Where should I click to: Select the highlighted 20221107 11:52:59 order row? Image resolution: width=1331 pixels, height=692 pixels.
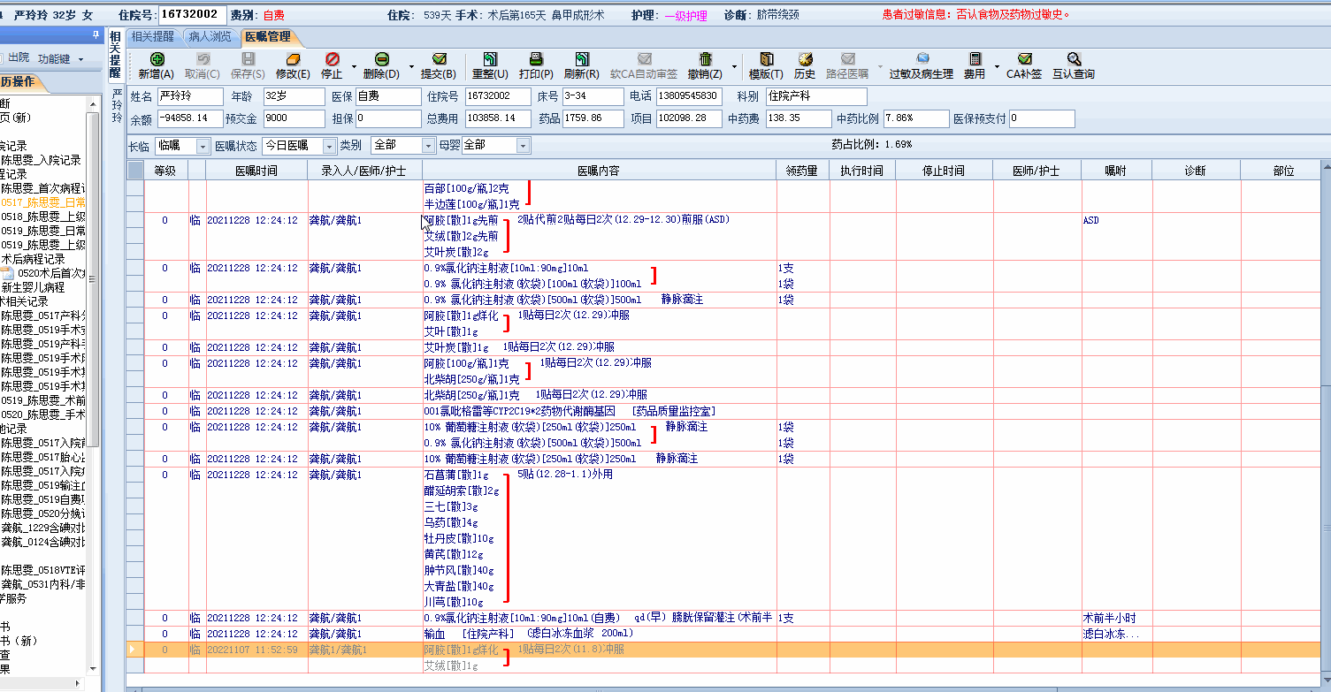(x=723, y=650)
